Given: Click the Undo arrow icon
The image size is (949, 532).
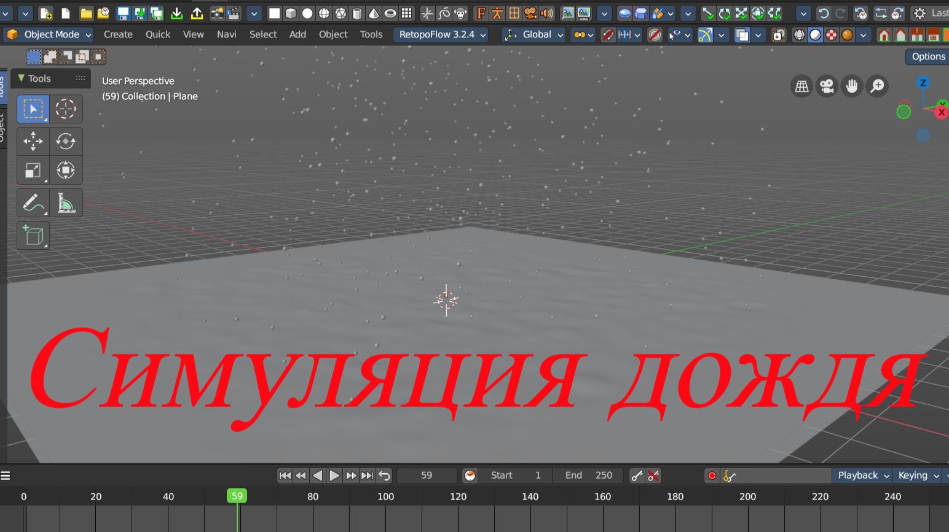Looking at the screenshot, I should [824, 13].
